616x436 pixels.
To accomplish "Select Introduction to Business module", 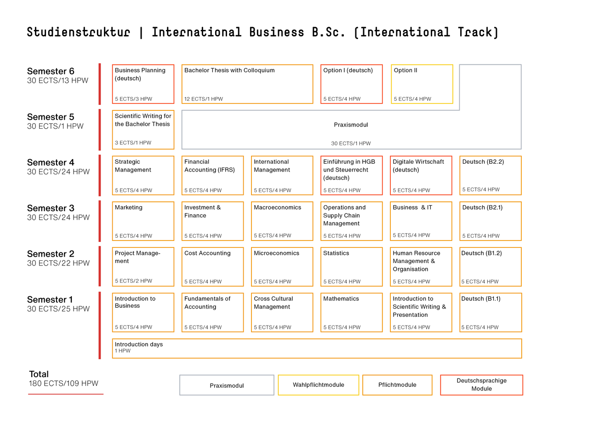I will click(143, 312).
